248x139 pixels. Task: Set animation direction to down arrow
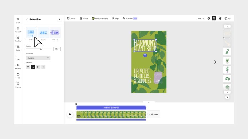(x=33, y=67)
